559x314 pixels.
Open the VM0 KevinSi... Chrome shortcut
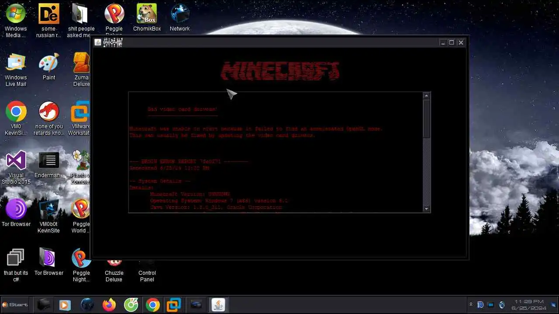16,119
